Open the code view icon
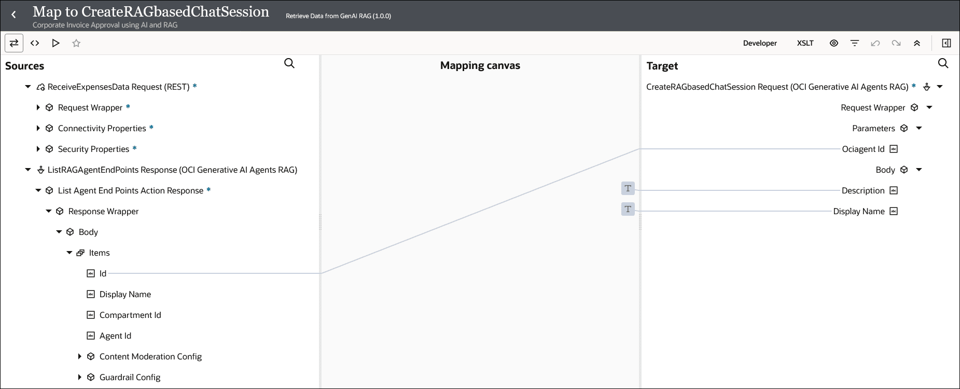This screenshot has height=389, width=960. point(35,43)
